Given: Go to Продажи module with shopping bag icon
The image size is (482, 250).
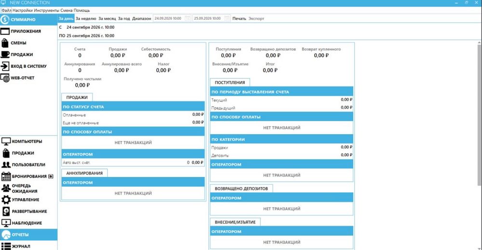Looking at the screenshot, I should (x=28, y=153).
